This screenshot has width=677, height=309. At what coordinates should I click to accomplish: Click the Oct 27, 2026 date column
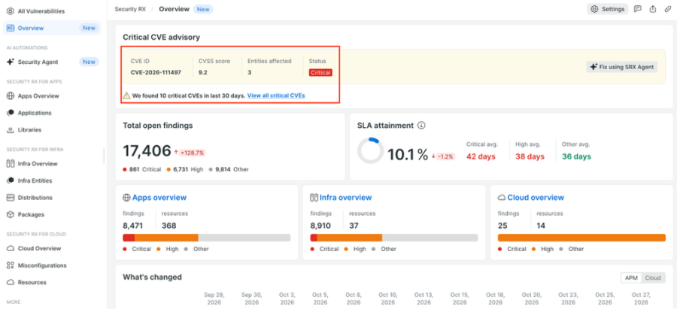(641, 298)
